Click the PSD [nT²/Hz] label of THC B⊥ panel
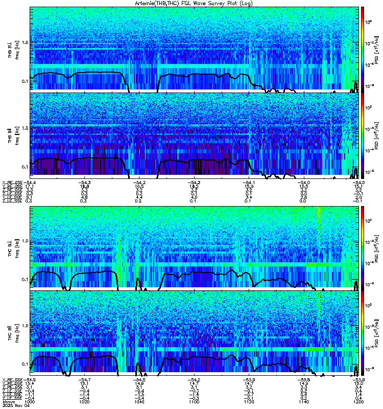The width and height of the screenshot is (383, 409). 377,248
